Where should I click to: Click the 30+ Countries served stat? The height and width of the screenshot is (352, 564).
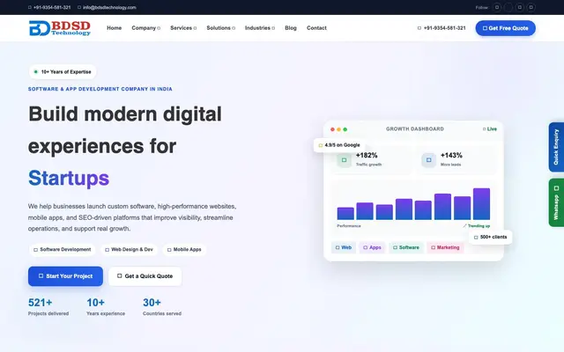(x=162, y=307)
